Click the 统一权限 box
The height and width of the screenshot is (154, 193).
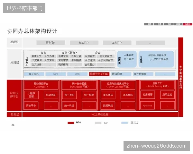click(x=89, y=95)
